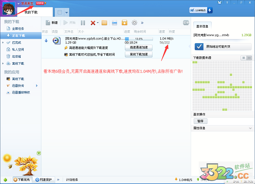Click the green leaf status bar icon
The height and width of the screenshot is (184, 255).
coord(5,180)
